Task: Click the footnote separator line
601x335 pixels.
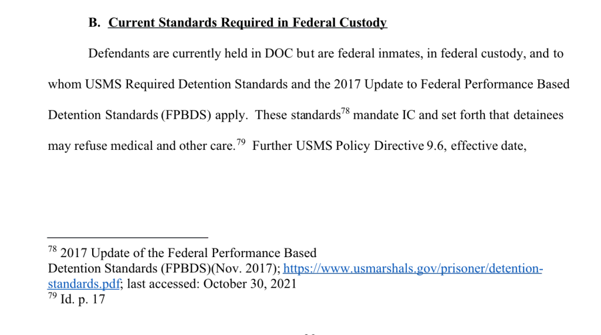Action: point(128,237)
